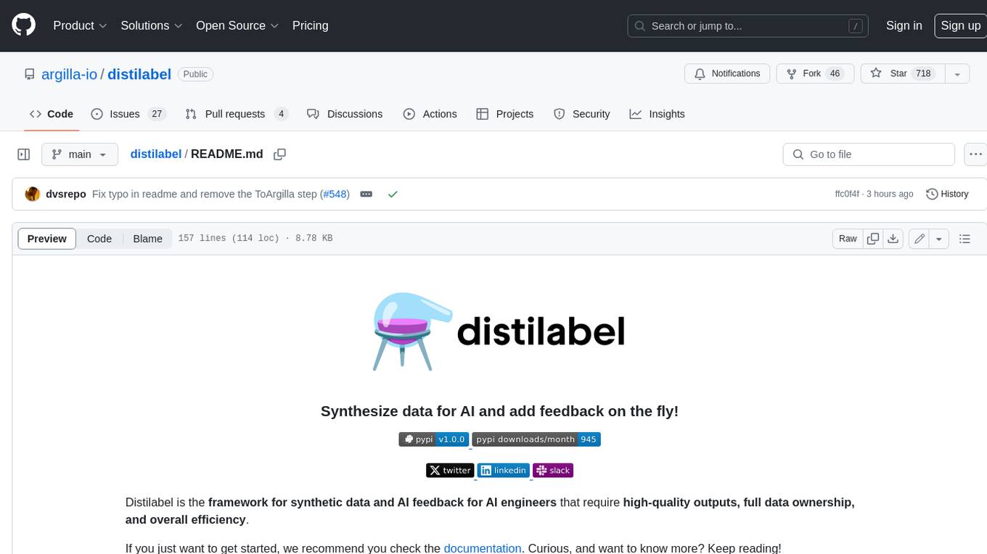The width and height of the screenshot is (987, 554).
Task: Open the pypi downloads/month badge
Action: coord(536,439)
